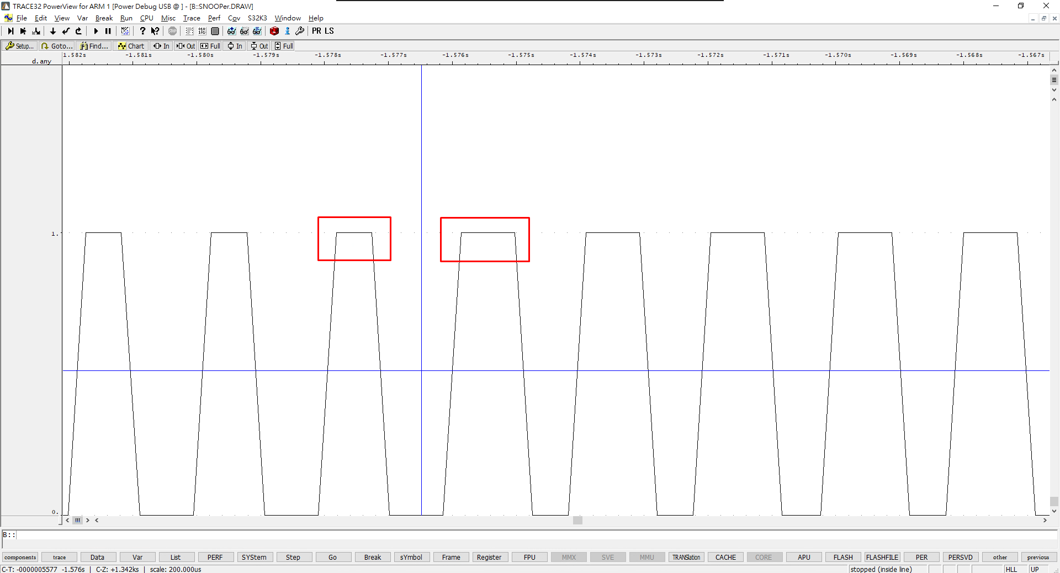Activate context help arrow-question icon
1060x573 pixels.
(155, 31)
